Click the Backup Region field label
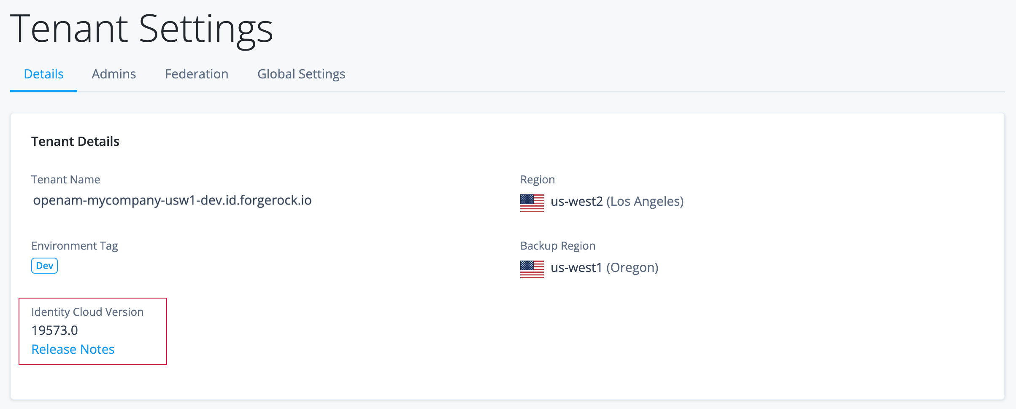 [x=558, y=246]
